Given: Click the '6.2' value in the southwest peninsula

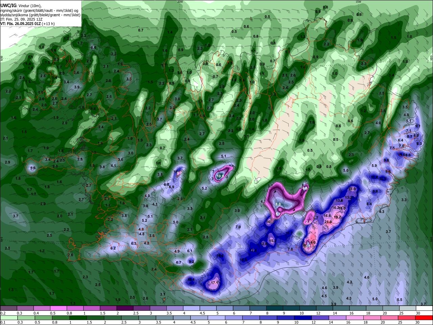Looking at the screenshot, I should click(113, 248).
